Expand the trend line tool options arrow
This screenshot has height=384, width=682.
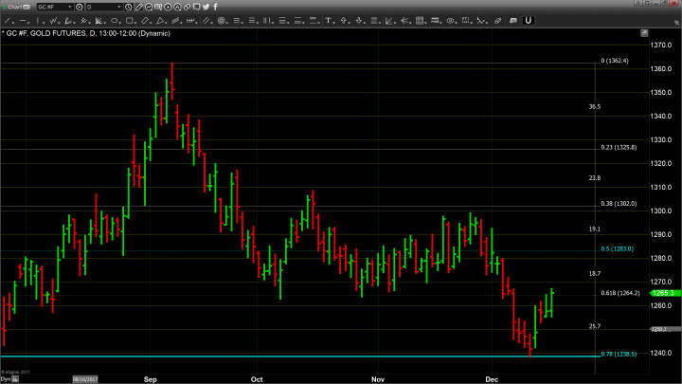(13, 22)
